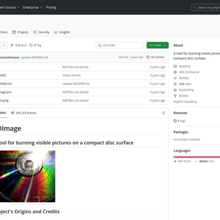Open the green Code dropdown button
220x220 pixels.
coord(158,45)
